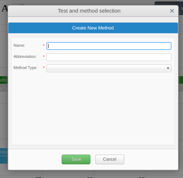Save the new method
This screenshot has width=183, height=178.
pyautogui.click(x=76, y=159)
